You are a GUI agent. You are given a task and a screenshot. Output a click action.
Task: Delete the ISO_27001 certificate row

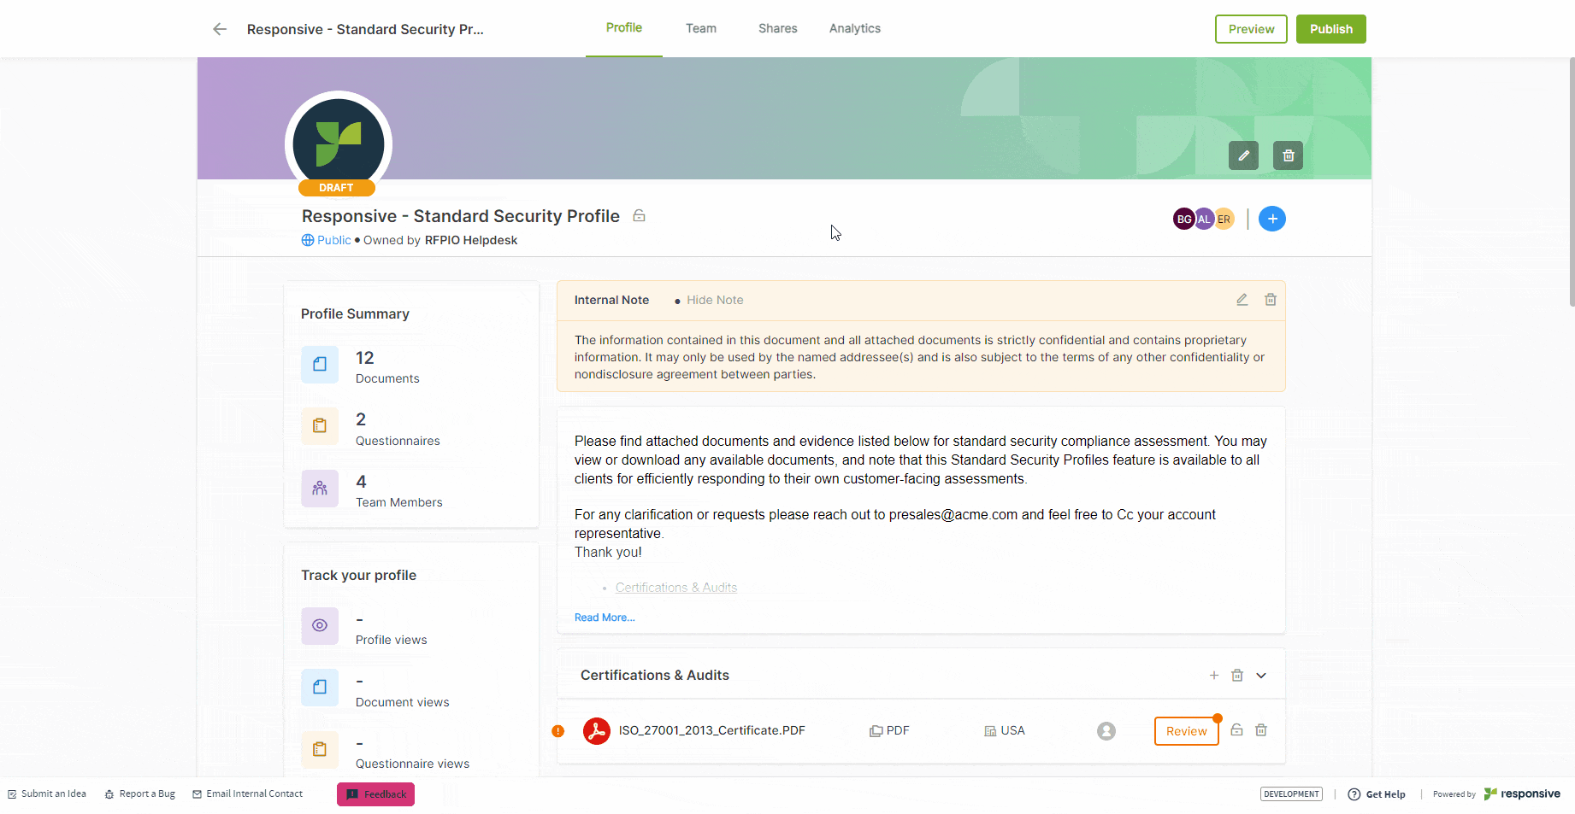[1261, 730]
